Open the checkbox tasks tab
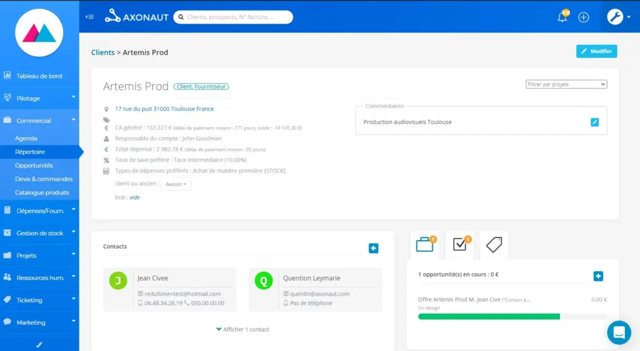 point(459,245)
